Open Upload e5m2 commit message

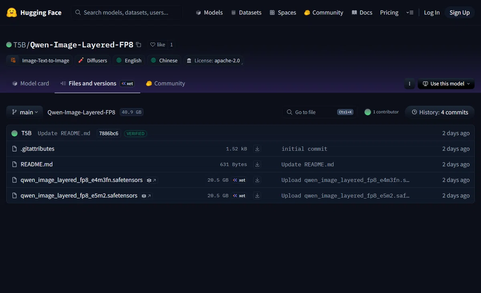coord(346,196)
